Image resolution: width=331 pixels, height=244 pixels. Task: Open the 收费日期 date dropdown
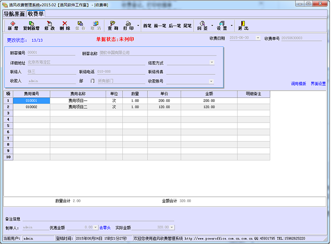(x=257, y=38)
